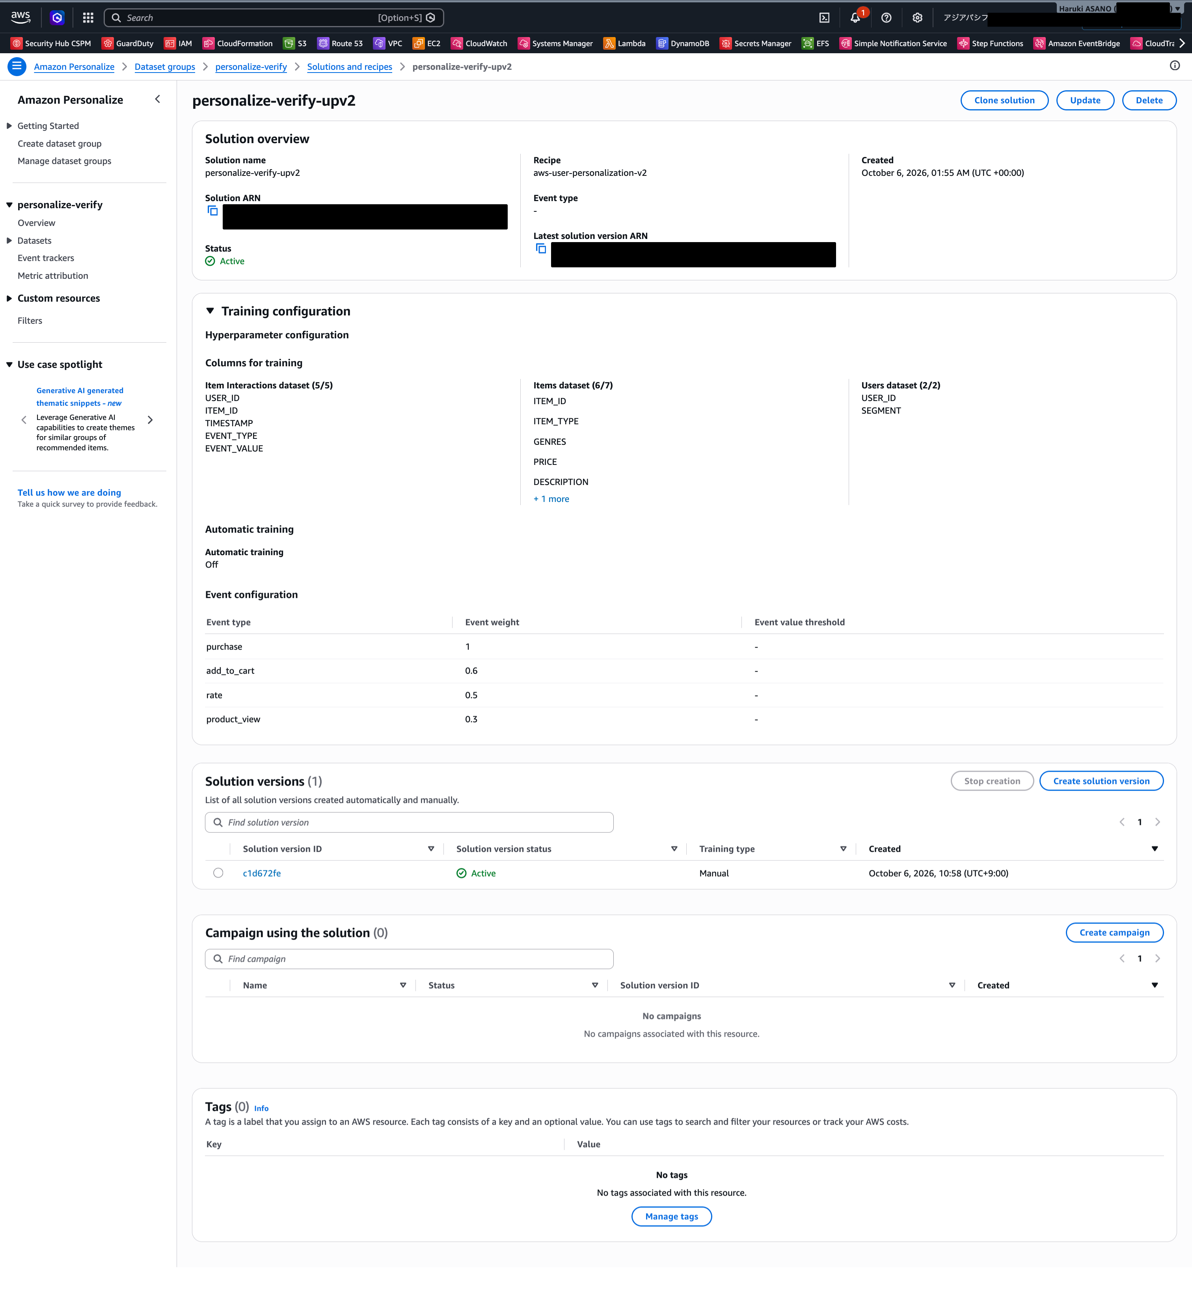
Task: Open the services grid menu icon
Action: [88, 17]
